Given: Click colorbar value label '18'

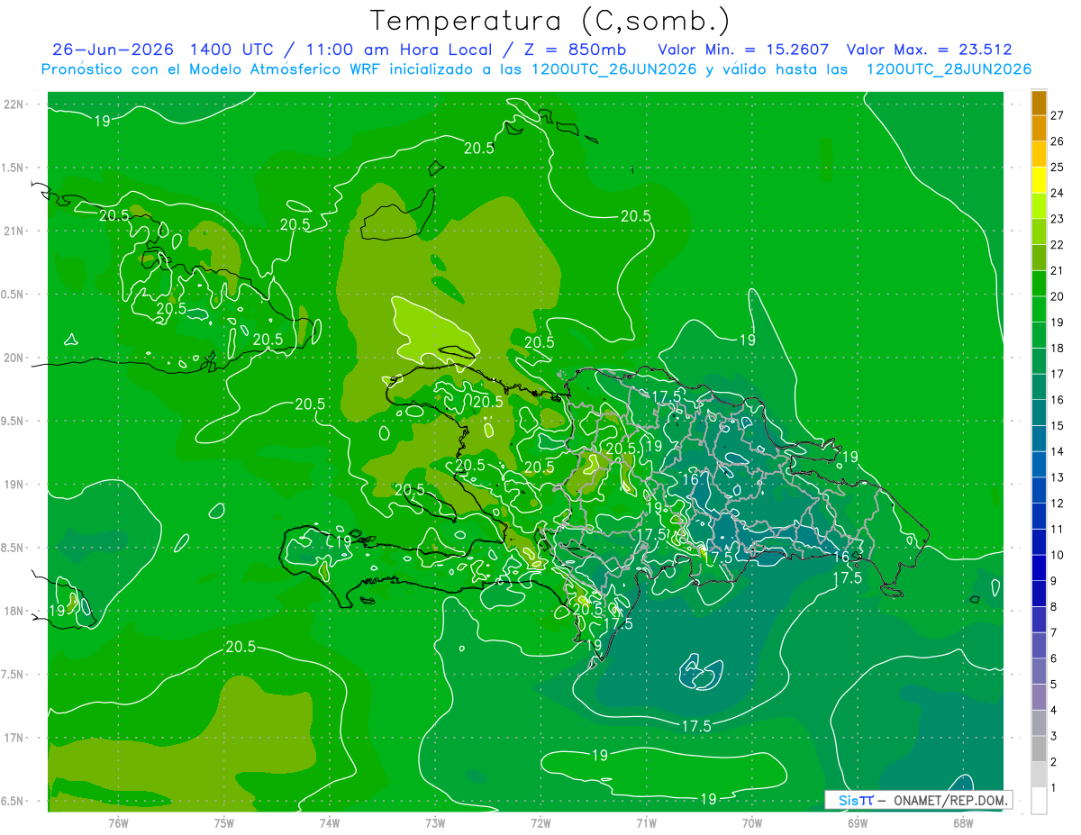Looking at the screenshot, I should (1058, 348).
